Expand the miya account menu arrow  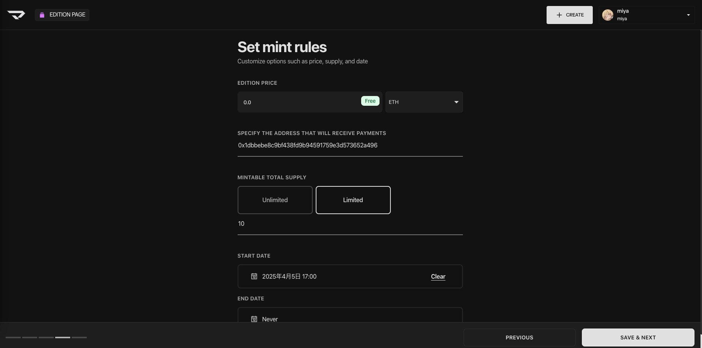click(688, 15)
